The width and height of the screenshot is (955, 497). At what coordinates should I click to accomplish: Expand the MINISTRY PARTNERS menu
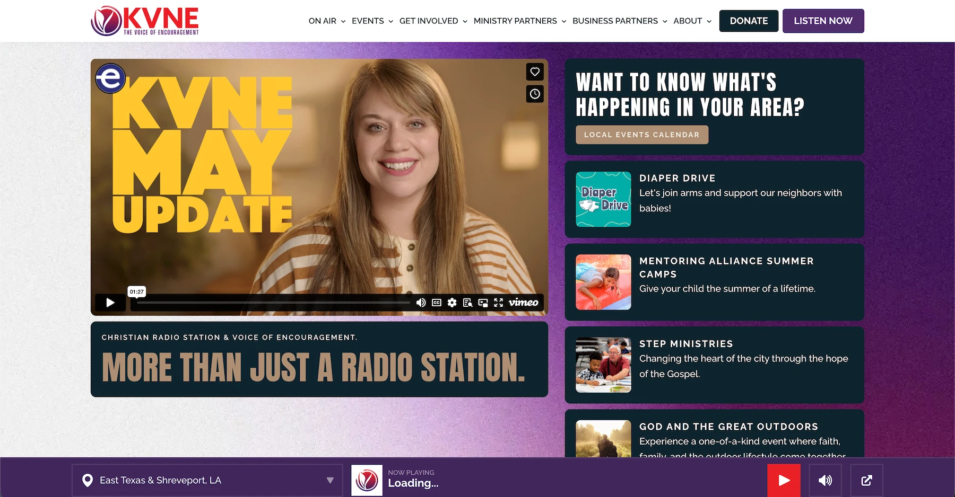[x=520, y=21]
